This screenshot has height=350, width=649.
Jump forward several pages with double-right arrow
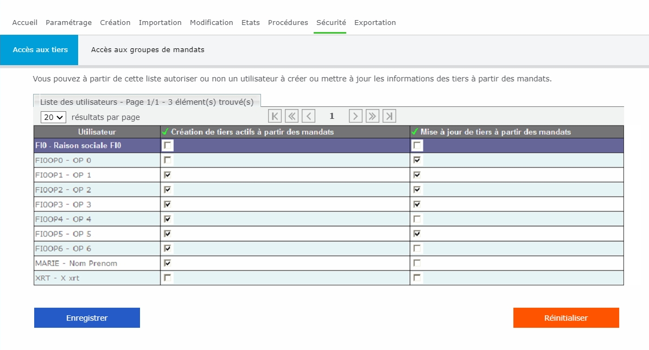pyautogui.click(x=372, y=116)
